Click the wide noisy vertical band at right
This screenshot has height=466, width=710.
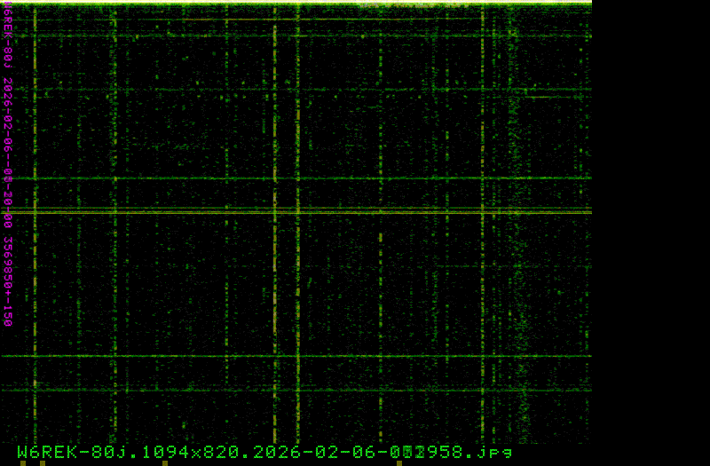pos(517,266)
